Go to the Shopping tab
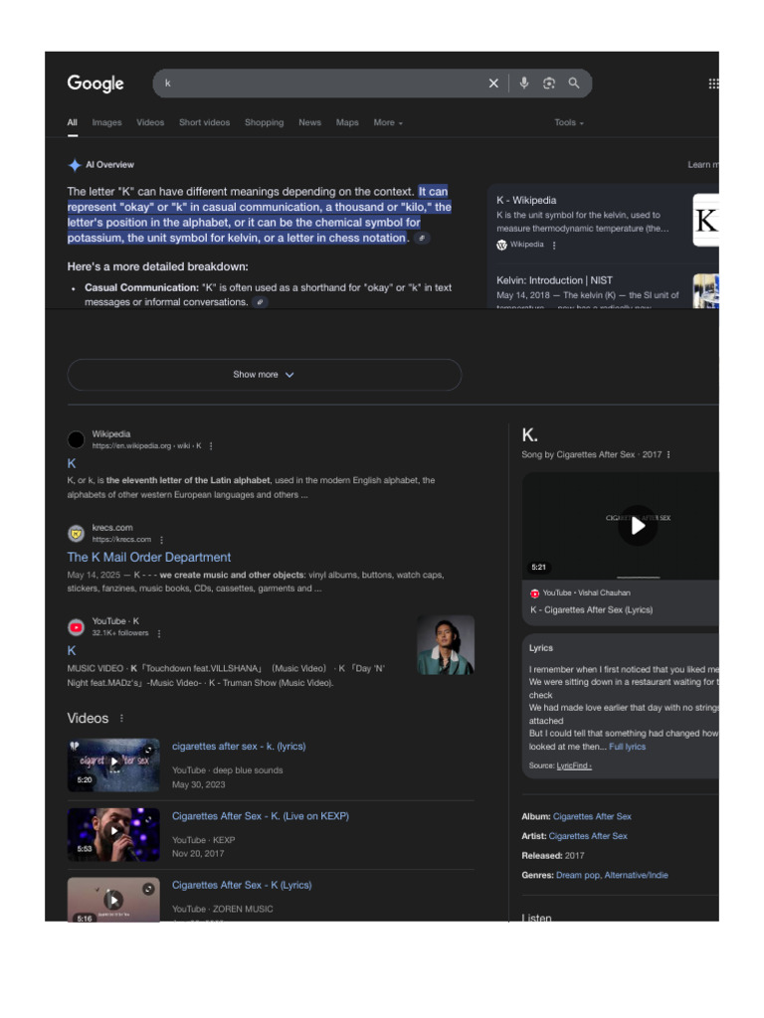Image resolution: width=764 pixels, height=1018 pixels. point(265,122)
